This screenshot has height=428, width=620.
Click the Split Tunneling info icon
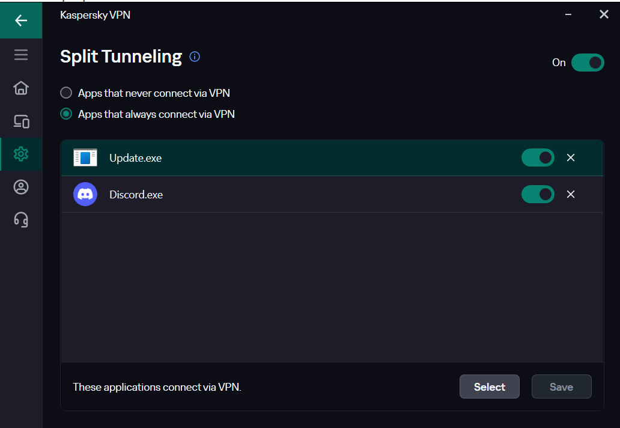195,57
